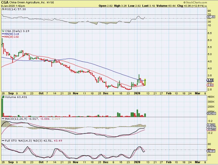Click the 42.51 stochastic value tag
This screenshot has width=218, height=165.
(x=210, y=151)
